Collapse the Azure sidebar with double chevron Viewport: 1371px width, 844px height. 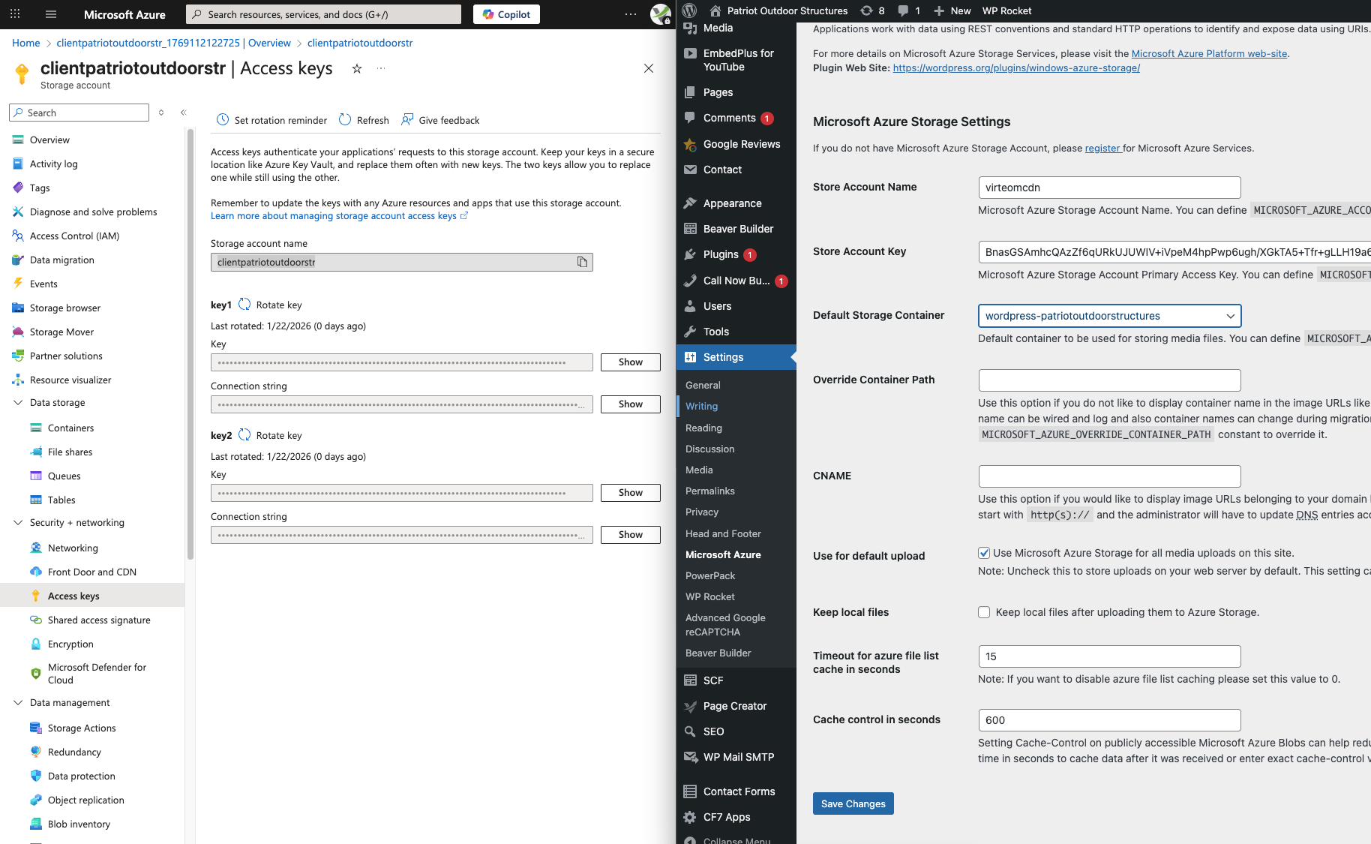pyautogui.click(x=183, y=113)
